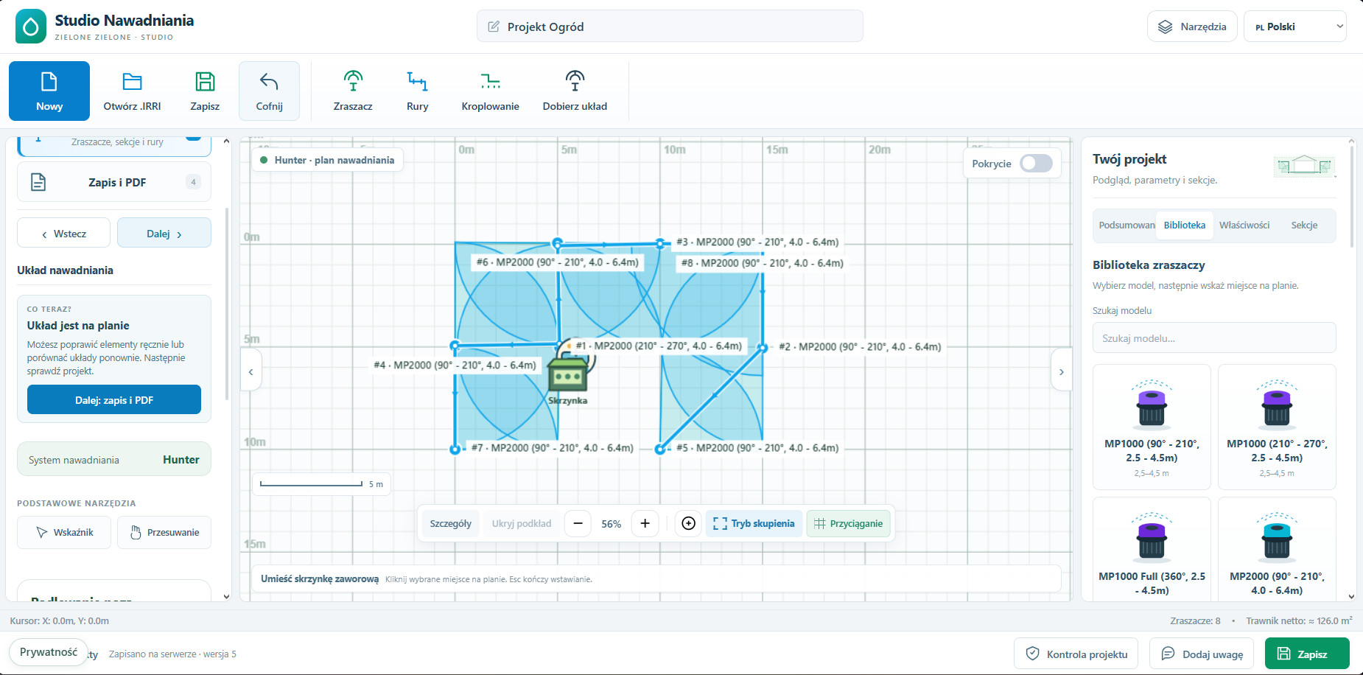Click the Szukaj modelu search field
The height and width of the screenshot is (675, 1363).
1214,338
